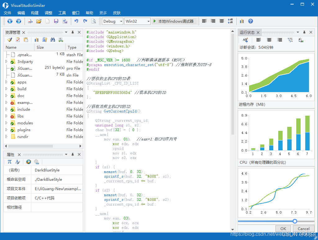
Task: Click the blue help question mark icon
Action: pyautogui.click(x=251, y=21)
